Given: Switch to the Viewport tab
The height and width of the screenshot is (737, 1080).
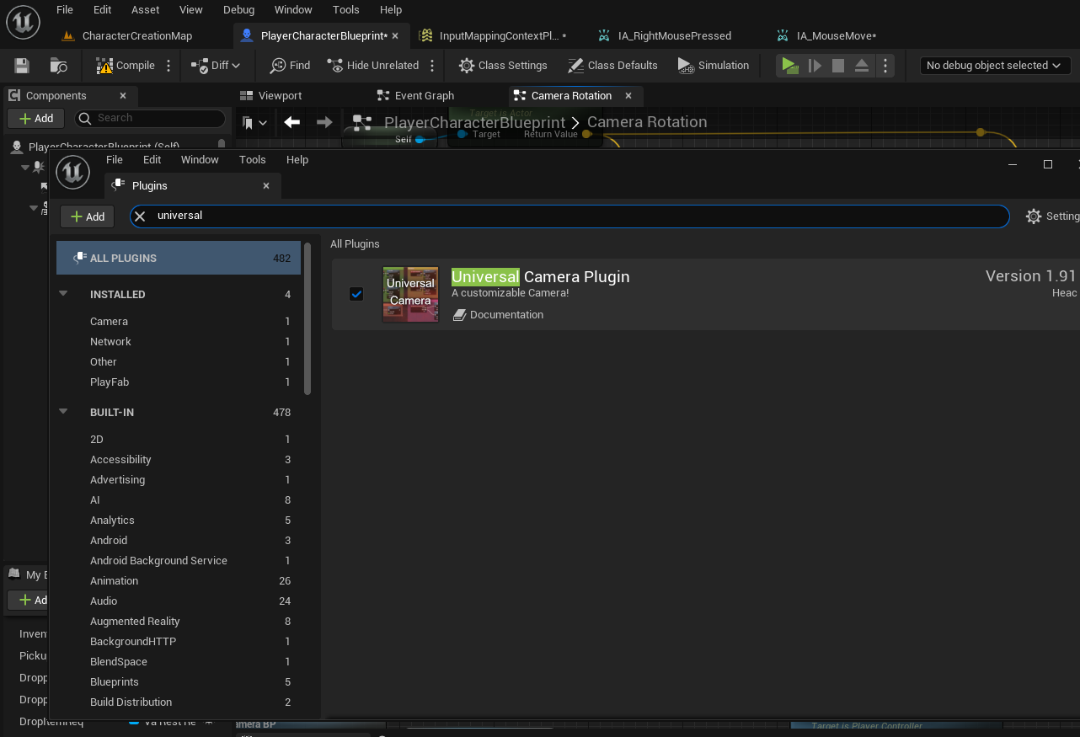Looking at the screenshot, I should [271, 95].
